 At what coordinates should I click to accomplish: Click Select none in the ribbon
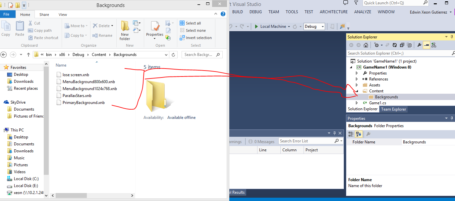[x=193, y=30]
